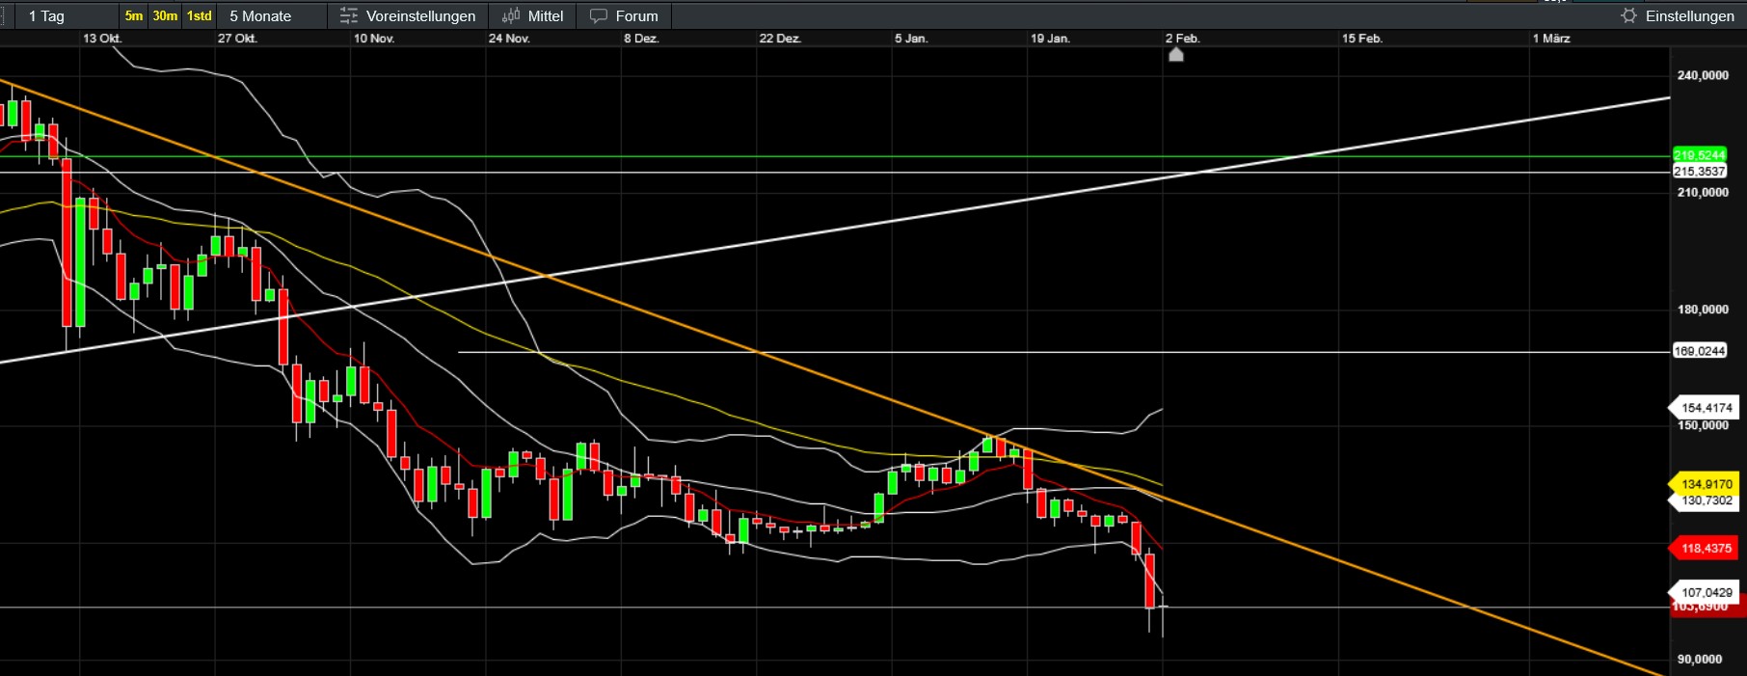Switch to the 30m quick interval
The width and height of the screenshot is (1747, 676).
pyautogui.click(x=165, y=16)
